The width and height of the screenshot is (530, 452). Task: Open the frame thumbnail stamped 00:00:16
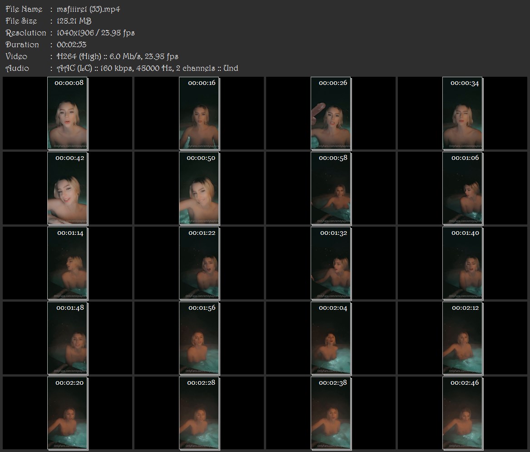click(199, 113)
